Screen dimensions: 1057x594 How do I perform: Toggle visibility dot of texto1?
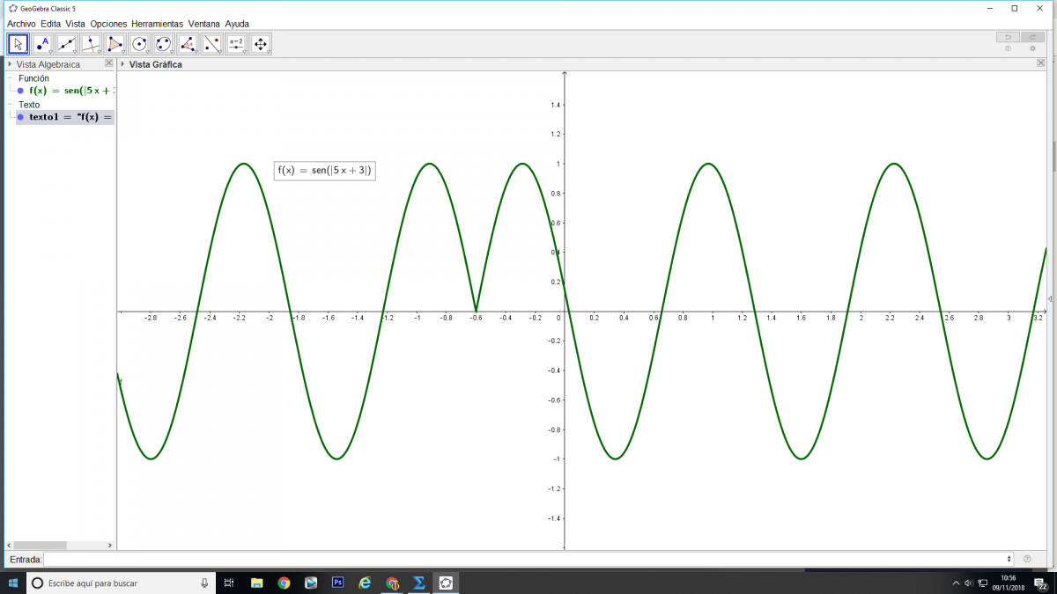click(x=20, y=117)
